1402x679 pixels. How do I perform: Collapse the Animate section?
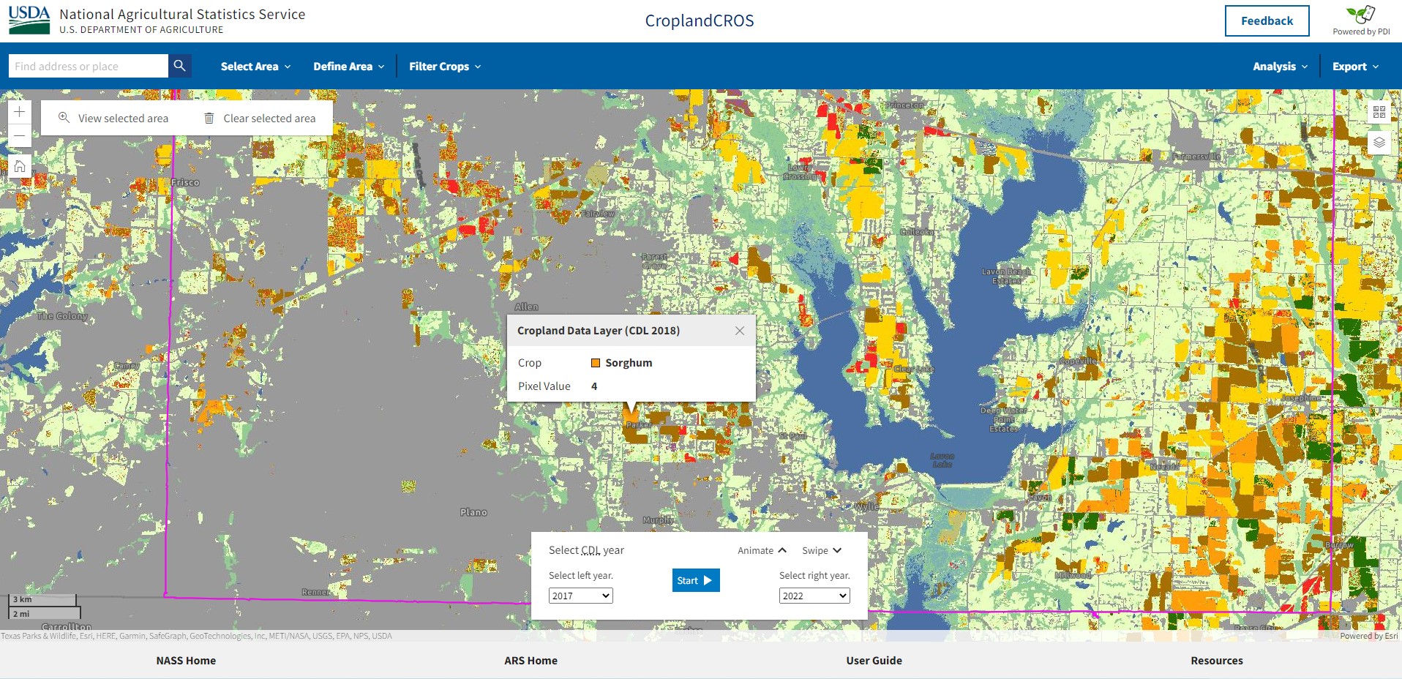pos(762,550)
